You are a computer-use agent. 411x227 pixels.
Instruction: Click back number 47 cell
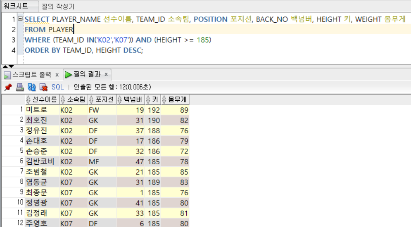click(130, 161)
